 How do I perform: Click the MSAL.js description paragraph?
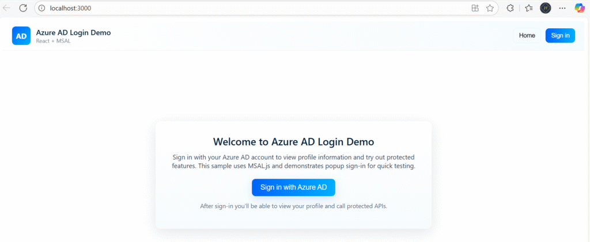(293, 162)
